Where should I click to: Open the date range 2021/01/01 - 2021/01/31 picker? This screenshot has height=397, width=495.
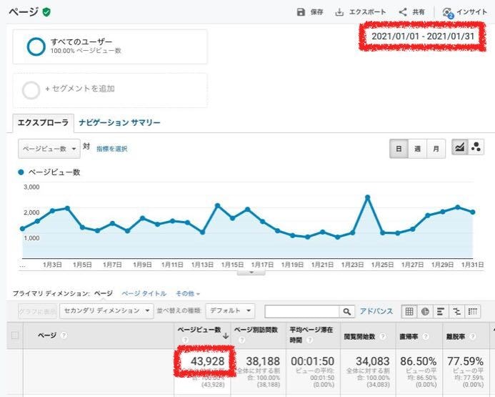click(x=423, y=36)
